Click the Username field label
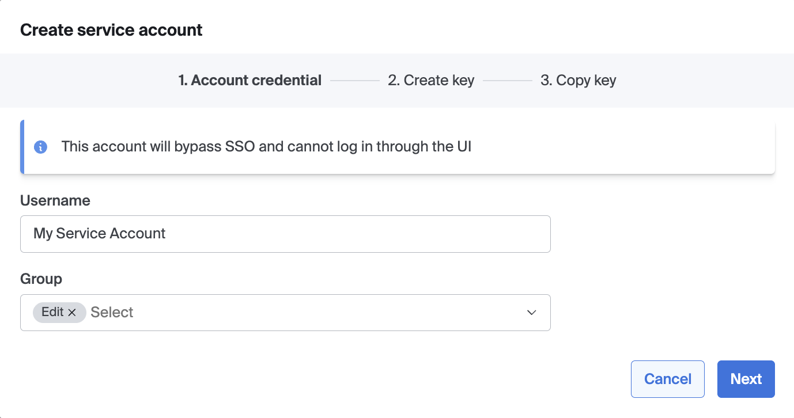 (55, 200)
